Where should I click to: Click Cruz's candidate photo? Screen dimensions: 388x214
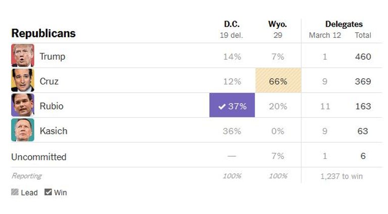tap(23, 80)
